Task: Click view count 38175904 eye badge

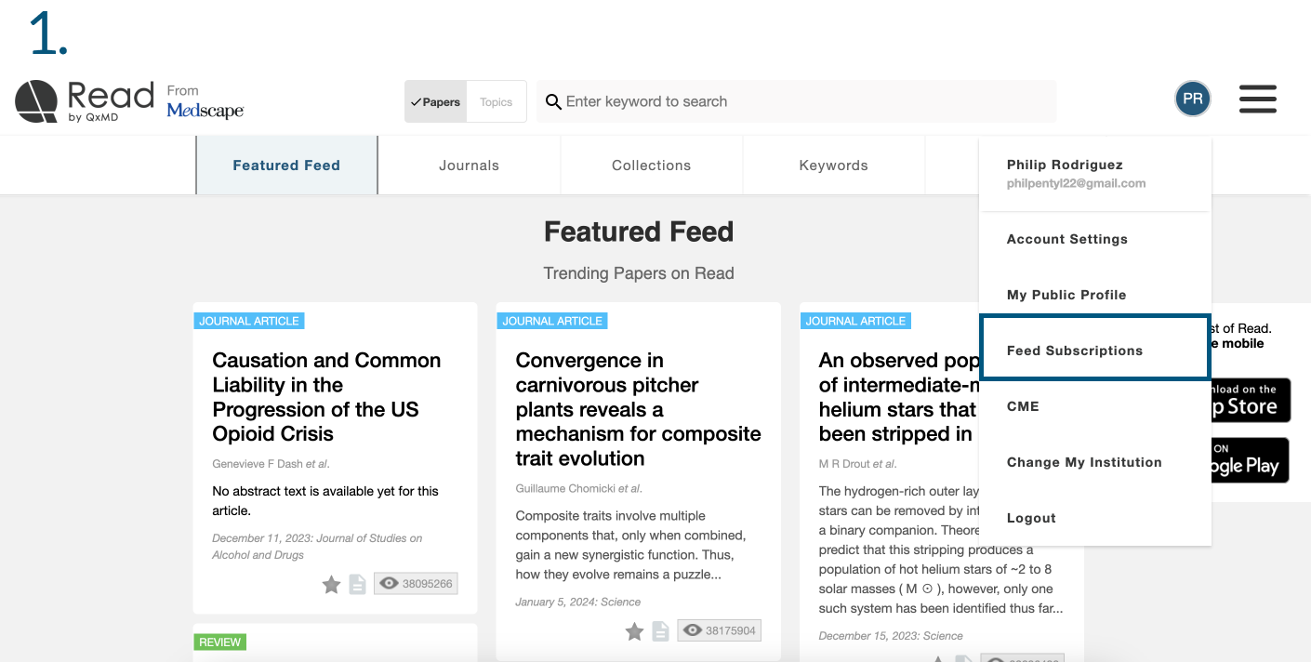Action: pyautogui.click(x=719, y=630)
